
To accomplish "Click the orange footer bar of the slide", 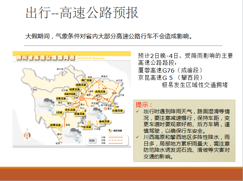I will click(x=121, y=173).
